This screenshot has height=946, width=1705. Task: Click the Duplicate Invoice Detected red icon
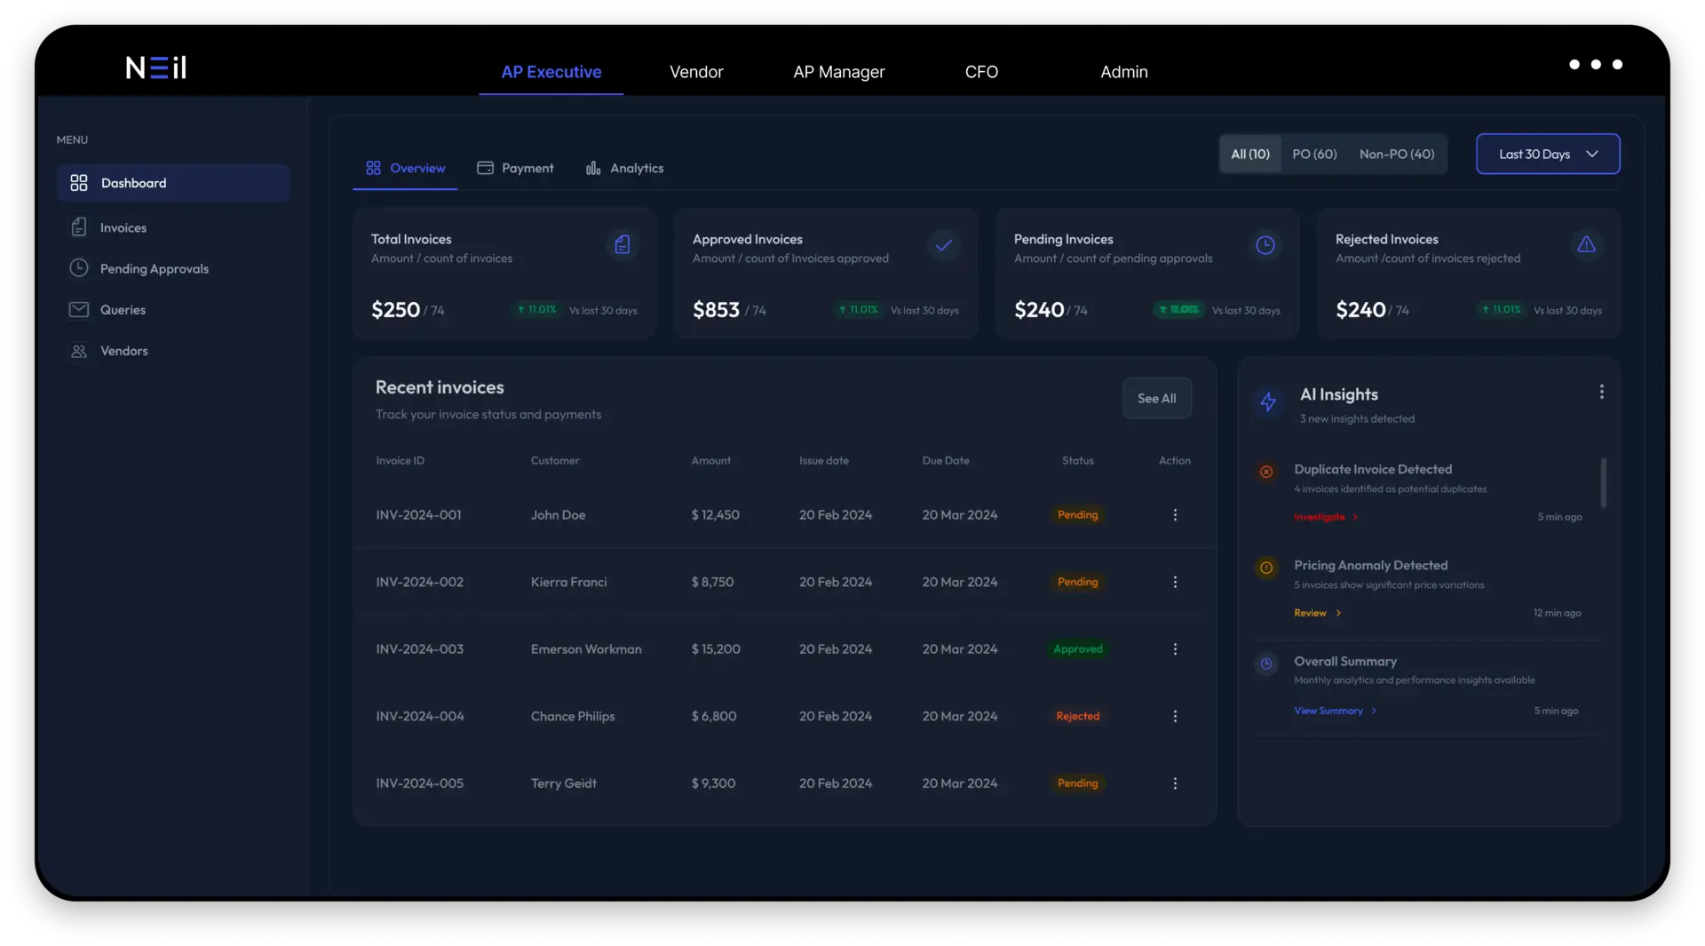pos(1266,472)
